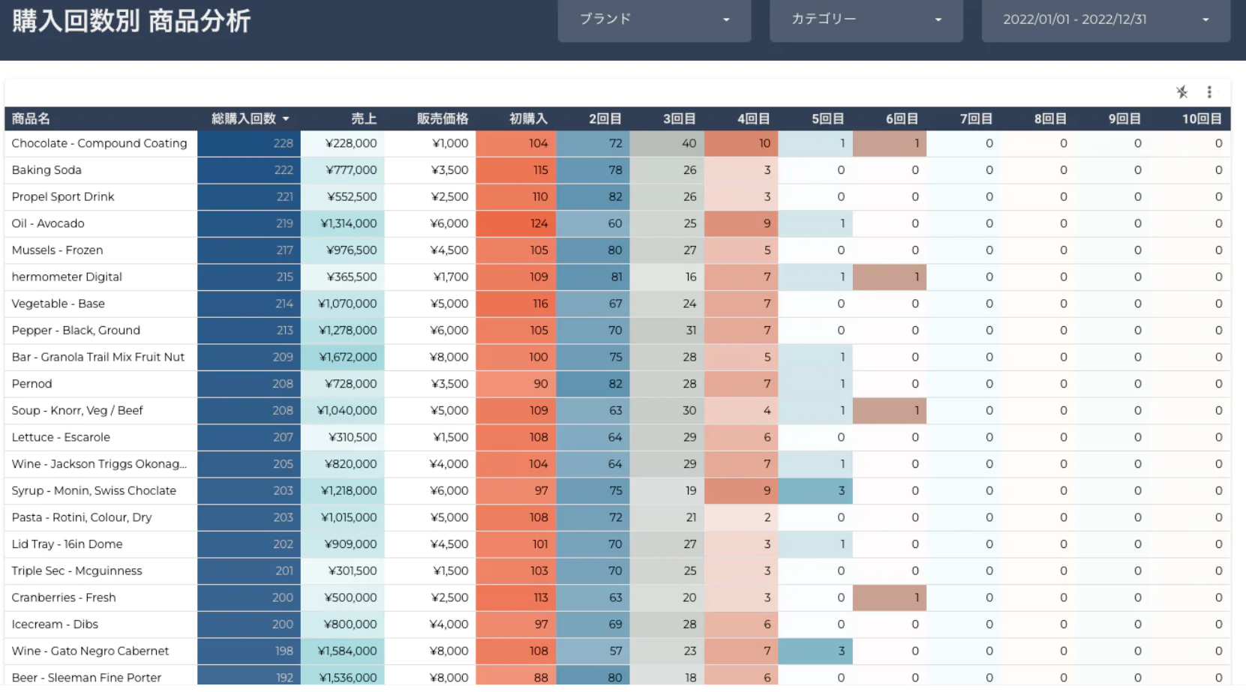Open the ブランド dropdown filter
Screen dimensions: 1246x692
[654, 20]
